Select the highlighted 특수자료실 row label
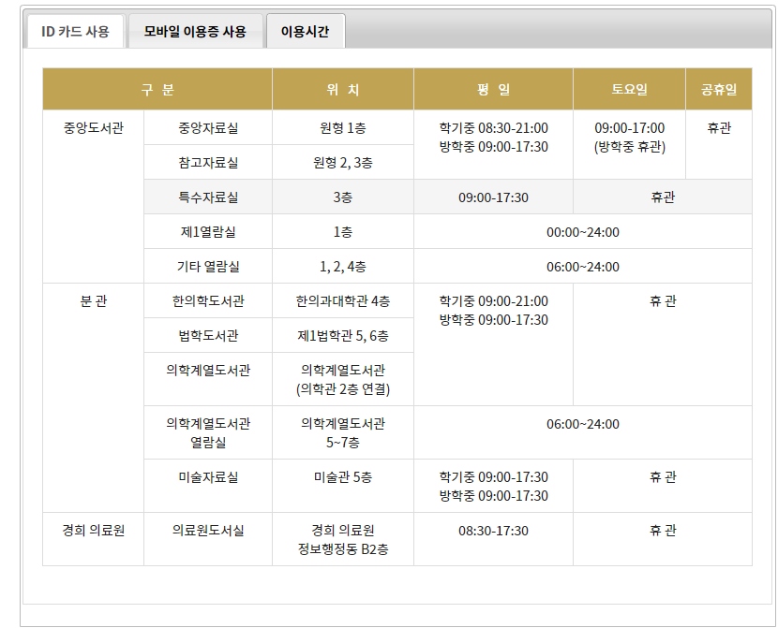Viewport: 778px width, 628px height. [208, 197]
